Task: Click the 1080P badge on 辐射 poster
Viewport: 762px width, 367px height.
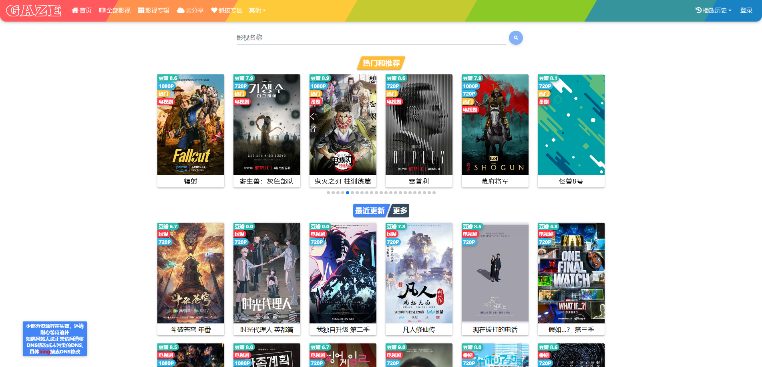Action: [166, 86]
